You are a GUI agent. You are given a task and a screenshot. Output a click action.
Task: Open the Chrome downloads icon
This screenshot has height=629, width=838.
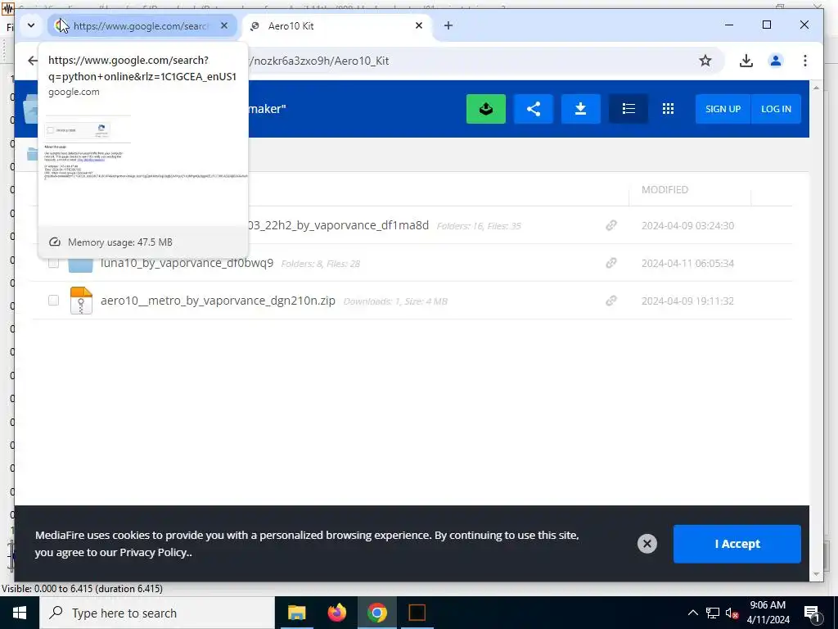746,61
